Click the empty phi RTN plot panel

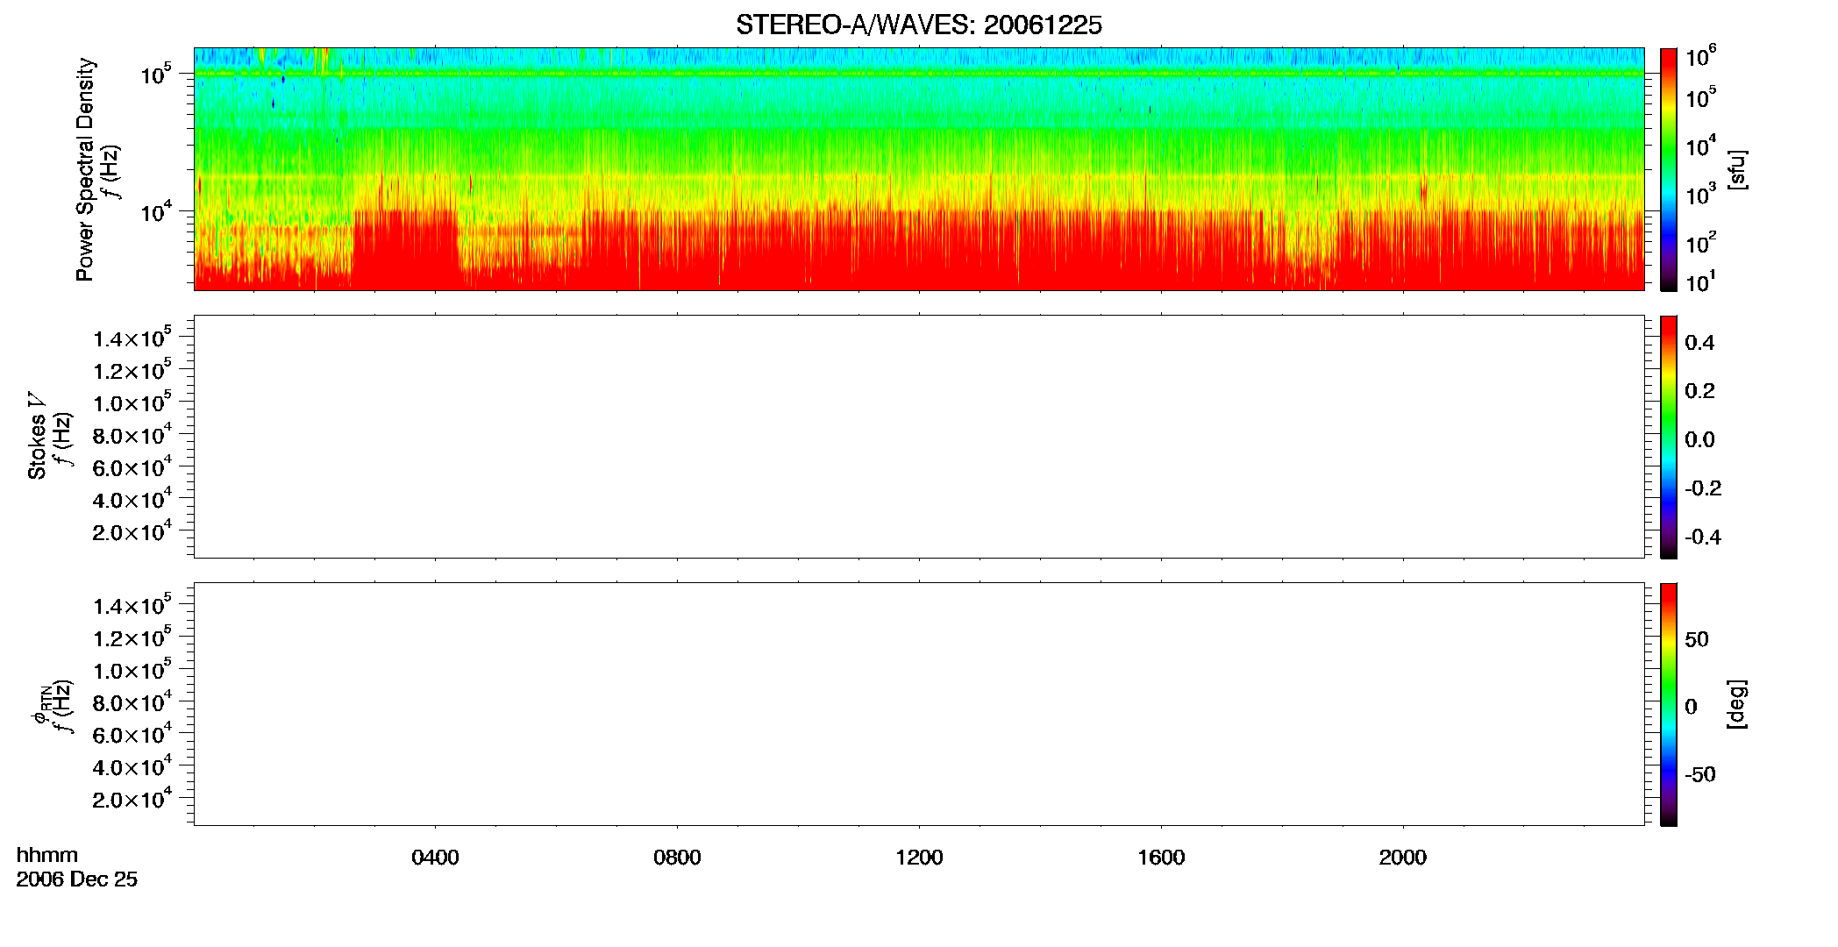click(918, 704)
